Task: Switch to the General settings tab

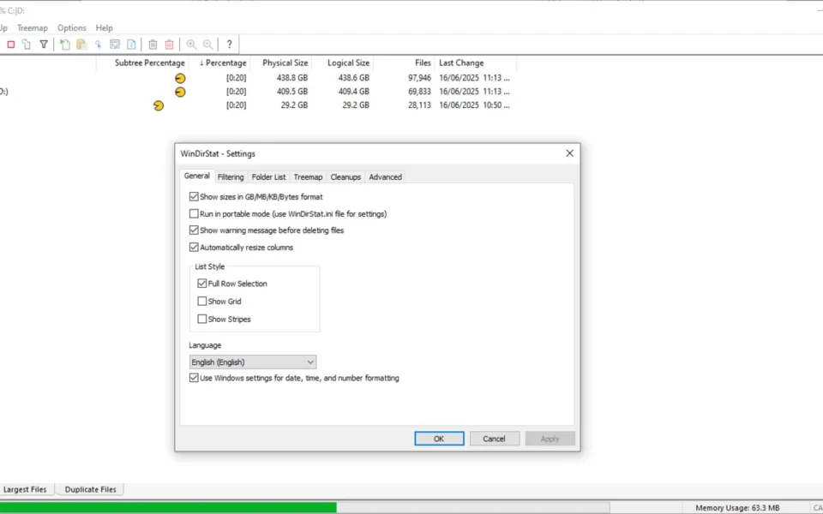Action: pos(197,176)
